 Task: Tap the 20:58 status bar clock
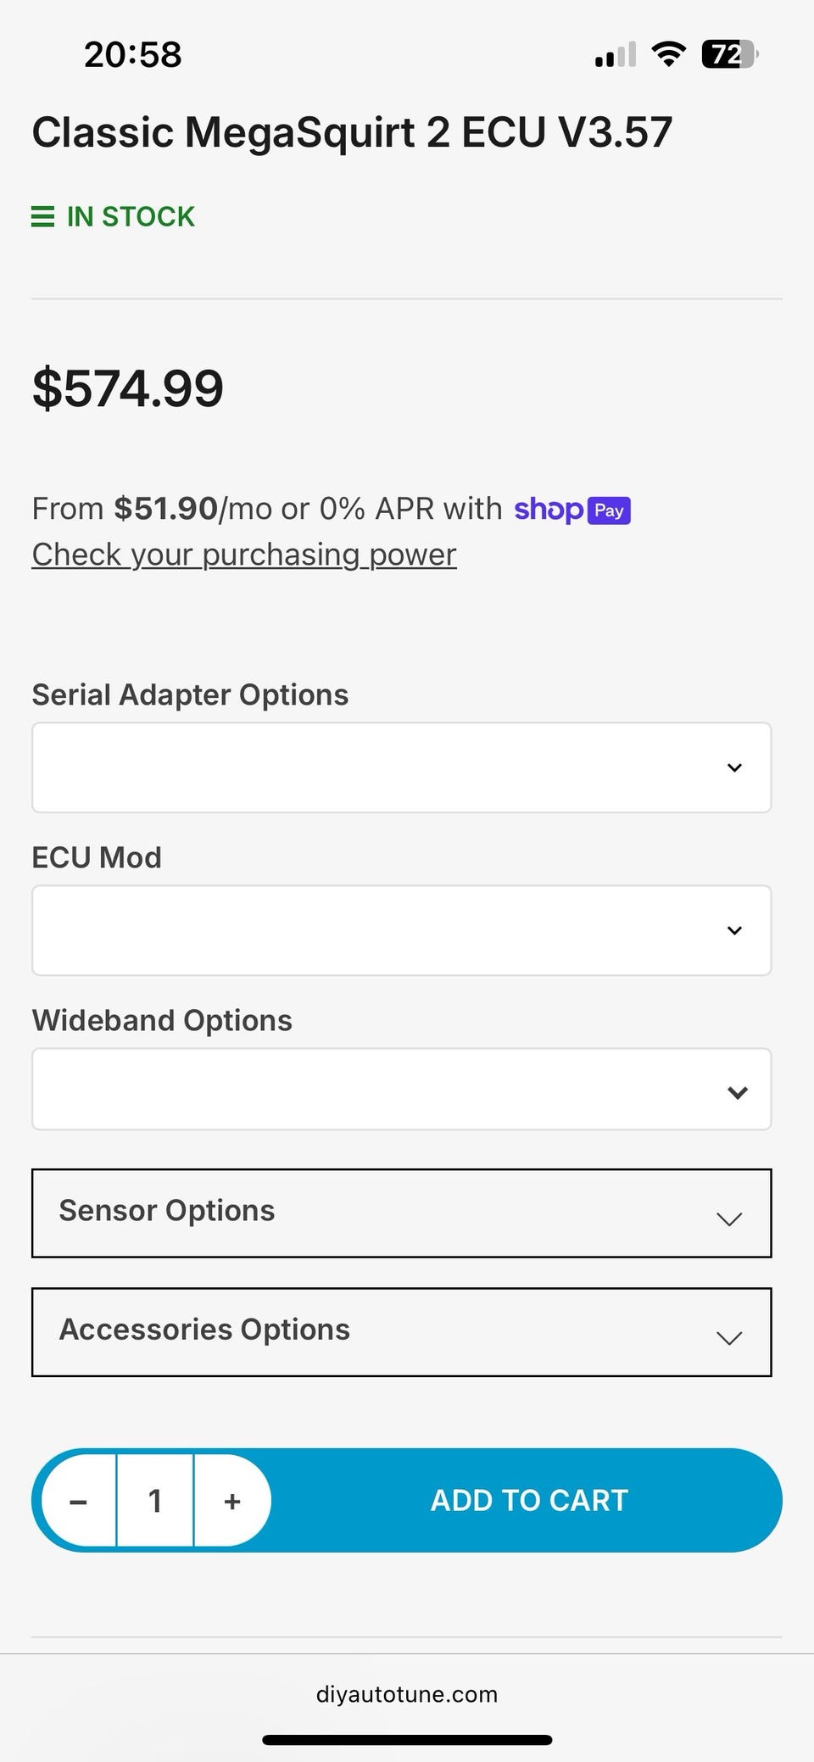[133, 55]
